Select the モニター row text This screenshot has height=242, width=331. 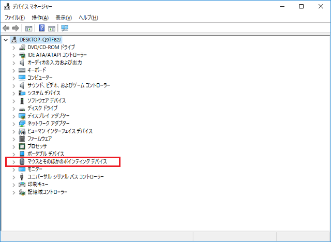tap(35, 169)
